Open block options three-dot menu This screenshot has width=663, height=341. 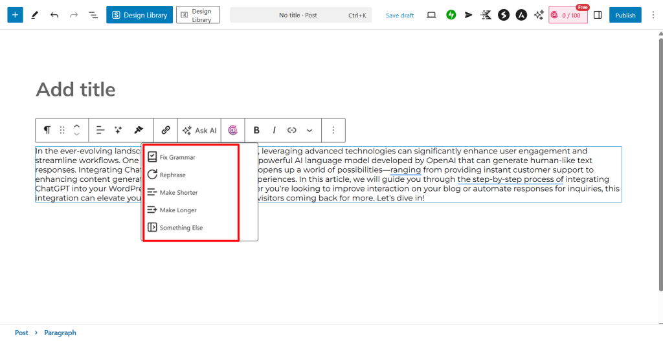[x=333, y=130]
